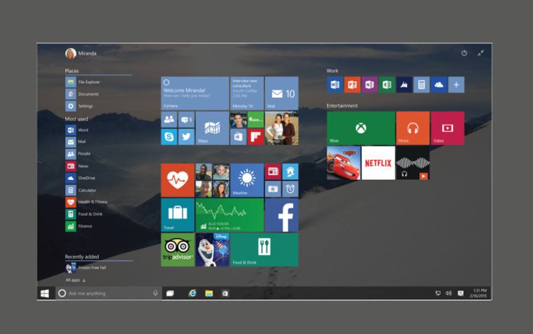Click the Ask me anything search box
Image resolution: width=533 pixels, height=334 pixels.
tap(108, 294)
